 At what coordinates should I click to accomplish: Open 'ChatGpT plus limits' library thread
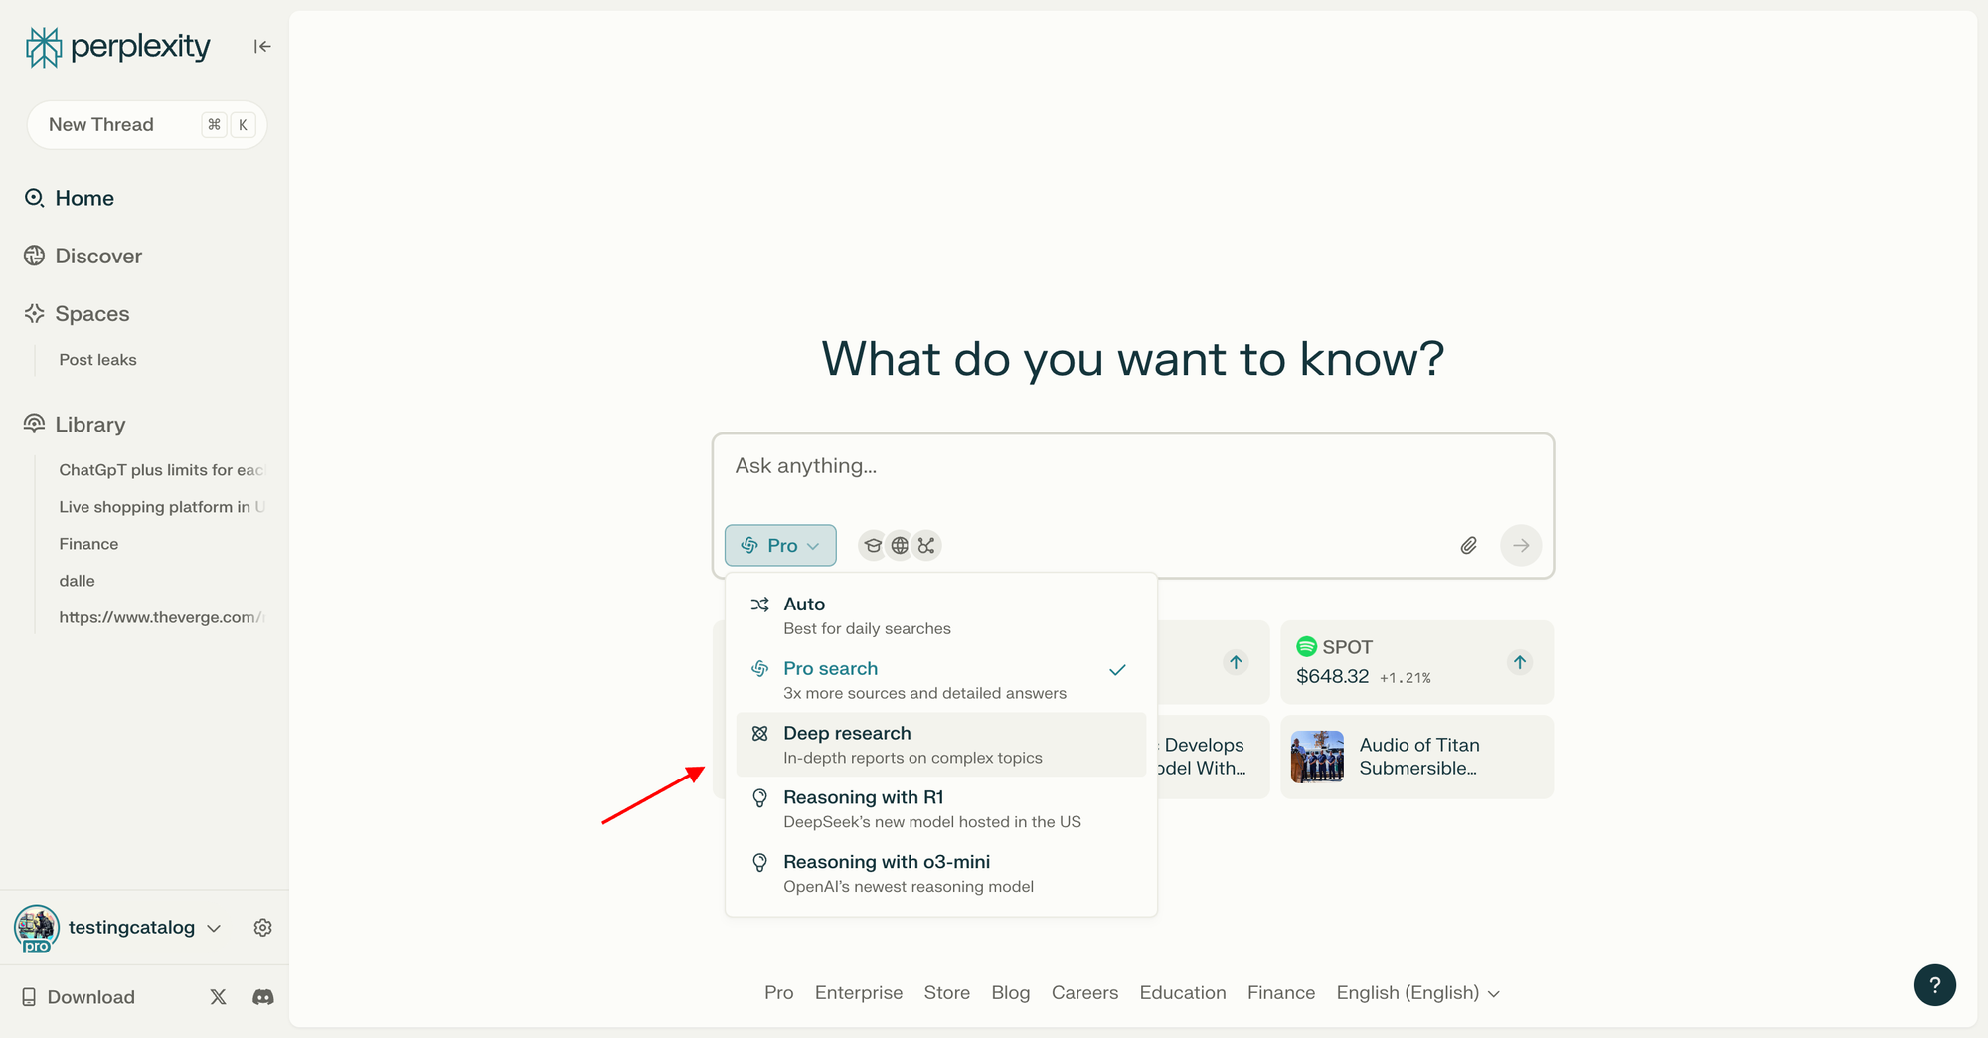pos(162,470)
